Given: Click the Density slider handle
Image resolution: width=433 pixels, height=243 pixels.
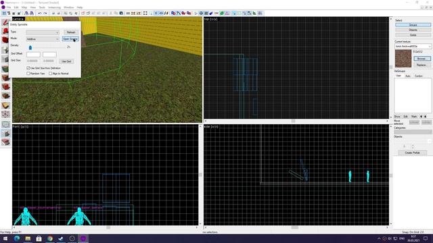Looking at the screenshot, I should (30, 48).
